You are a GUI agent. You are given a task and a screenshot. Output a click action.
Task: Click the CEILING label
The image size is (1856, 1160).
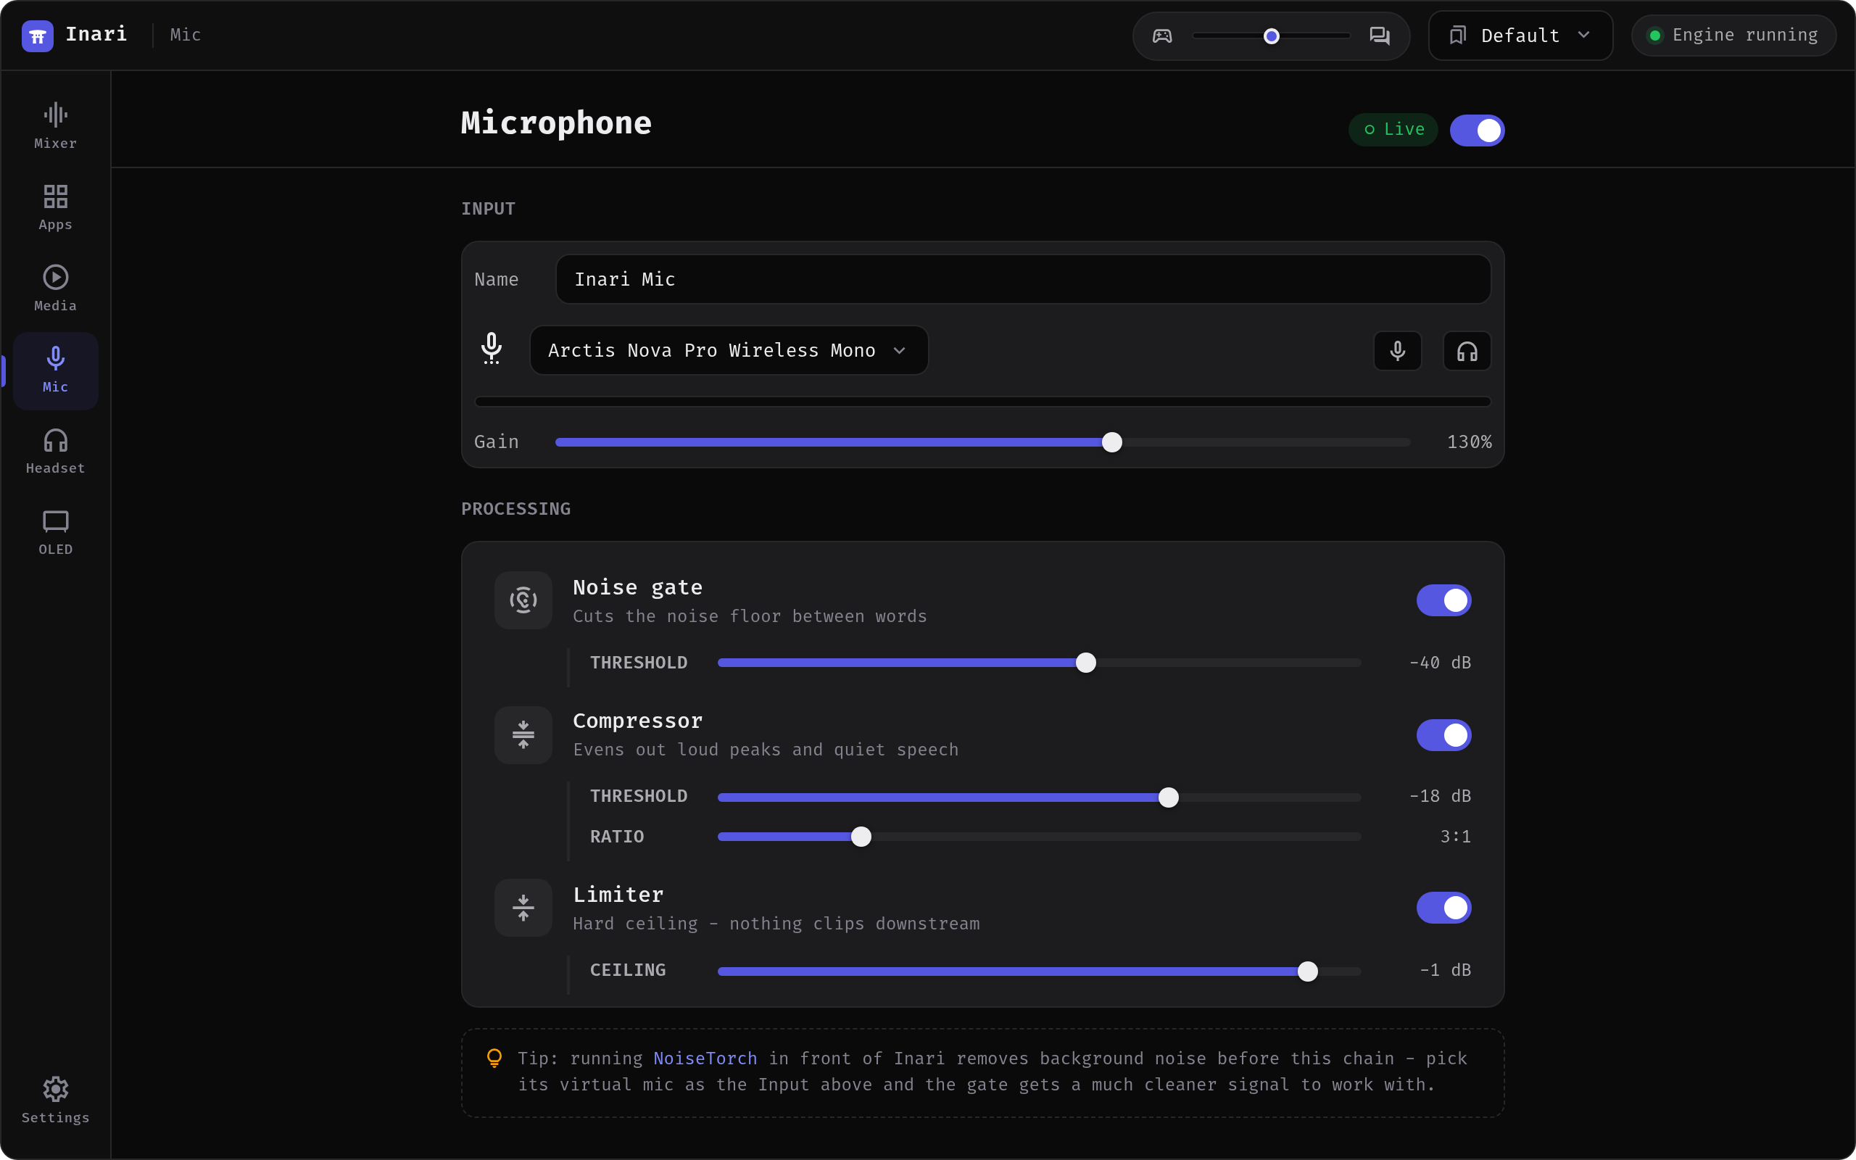(x=627, y=971)
